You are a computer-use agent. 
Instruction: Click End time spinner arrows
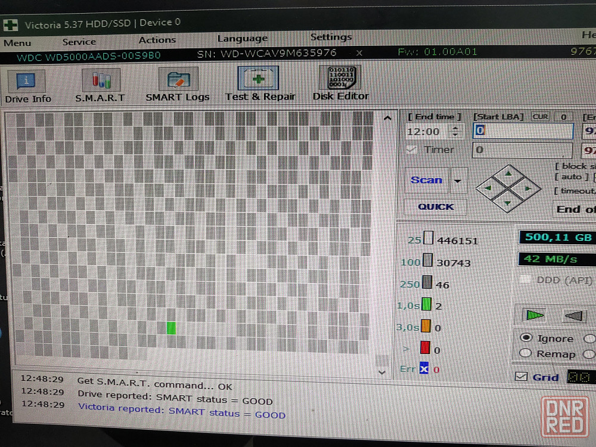pyautogui.click(x=455, y=131)
